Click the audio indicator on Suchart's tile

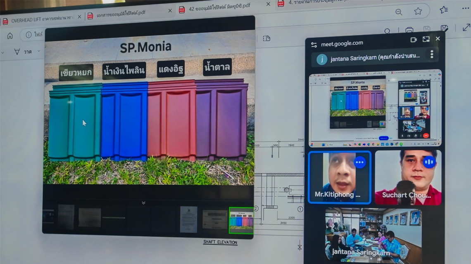coord(429,162)
